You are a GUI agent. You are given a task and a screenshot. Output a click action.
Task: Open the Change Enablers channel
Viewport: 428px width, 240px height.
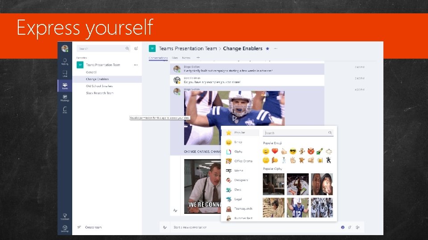tap(107, 79)
